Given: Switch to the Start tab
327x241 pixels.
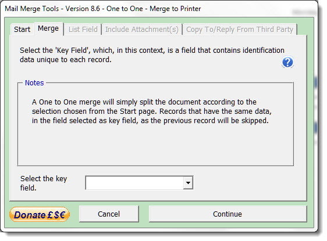Looking at the screenshot, I should click(x=22, y=30).
